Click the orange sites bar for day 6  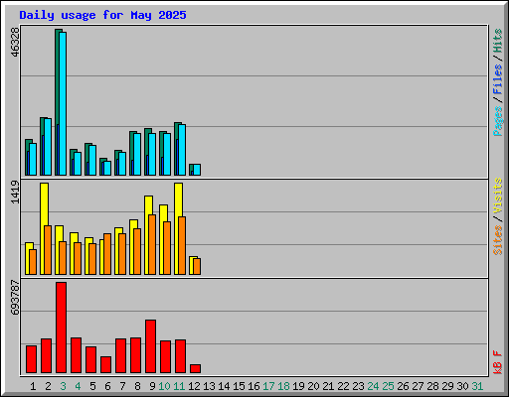coord(107,254)
